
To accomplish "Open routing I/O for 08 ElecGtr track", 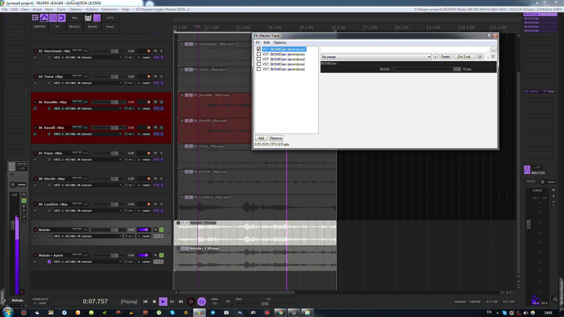I will [85, 179].
